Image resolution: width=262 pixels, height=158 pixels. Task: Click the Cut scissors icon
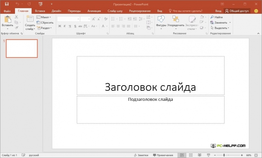(x=16, y=17)
